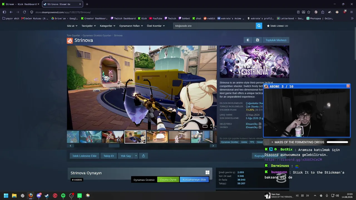Click the Windows Start button

[x=6, y=196]
